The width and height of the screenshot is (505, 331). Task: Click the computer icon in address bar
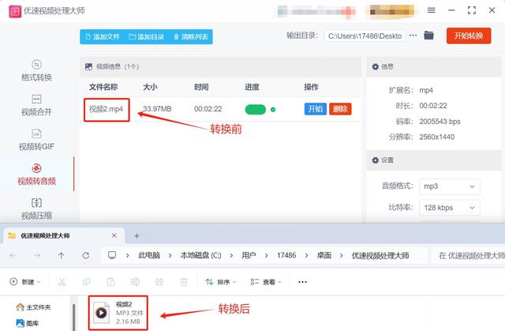(x=112, y=255)
